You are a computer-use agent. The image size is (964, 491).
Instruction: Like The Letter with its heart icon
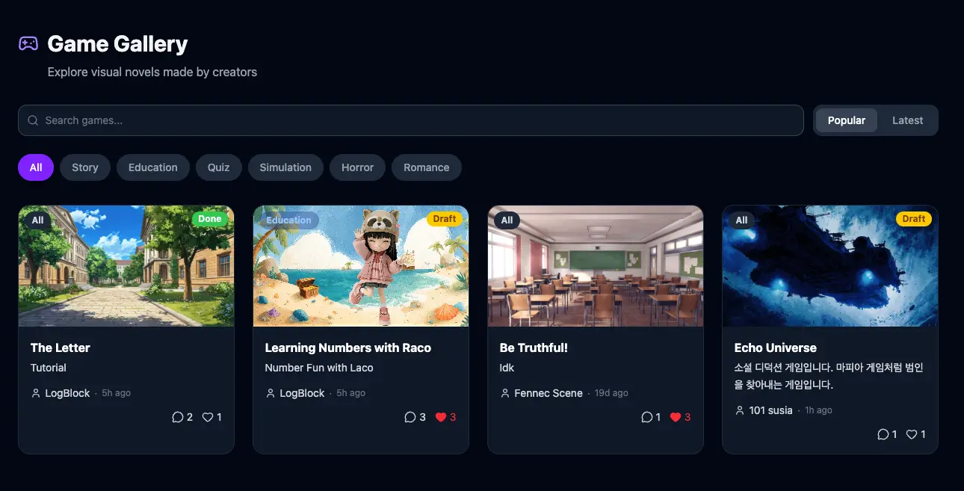point(208,417)
